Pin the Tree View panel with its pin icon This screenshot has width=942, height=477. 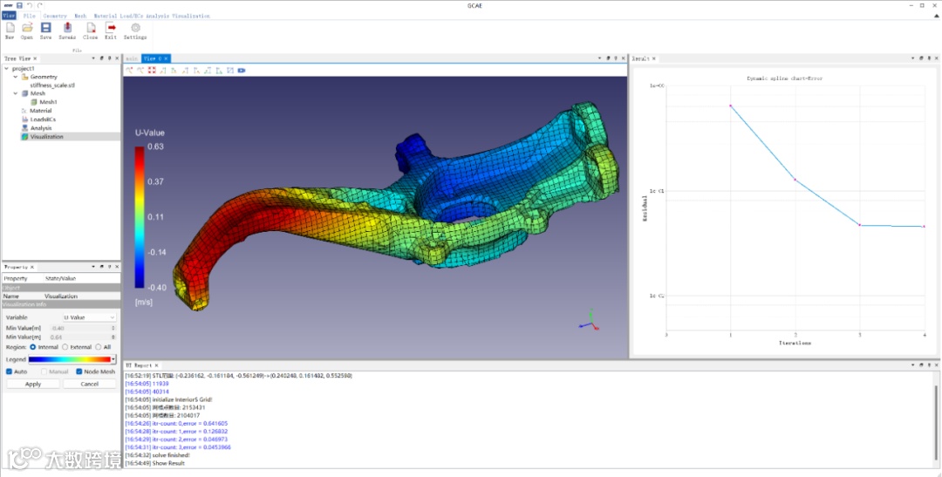[109, 58]
